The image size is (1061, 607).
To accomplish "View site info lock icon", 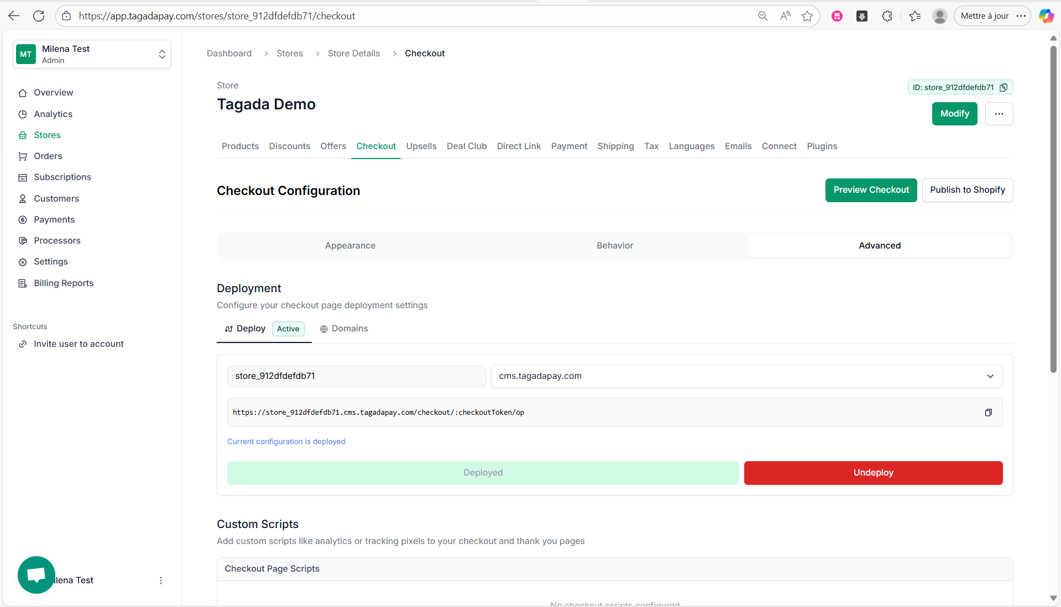I will pyautogui.click(x=66, y=16).
